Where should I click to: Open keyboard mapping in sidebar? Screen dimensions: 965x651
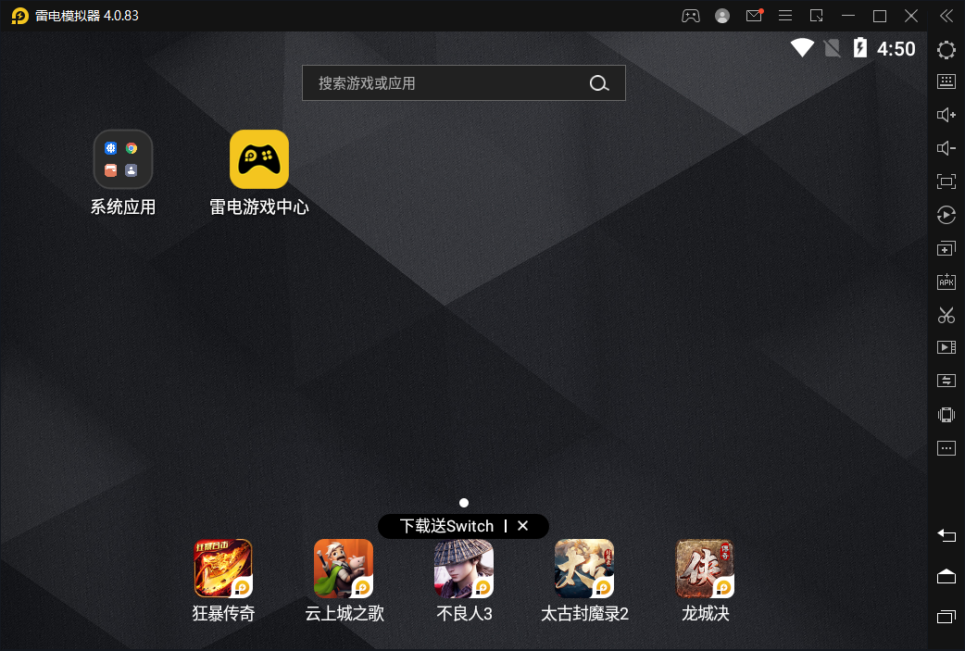[x=946, y=81]
